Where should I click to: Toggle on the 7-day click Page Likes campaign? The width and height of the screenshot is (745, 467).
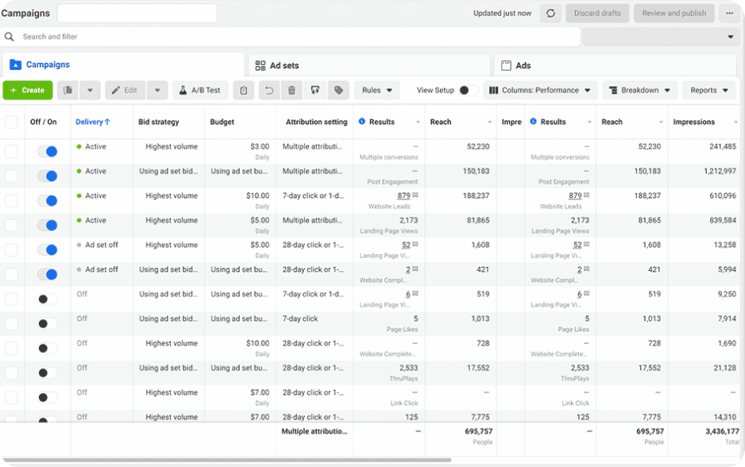pos(48,324)
